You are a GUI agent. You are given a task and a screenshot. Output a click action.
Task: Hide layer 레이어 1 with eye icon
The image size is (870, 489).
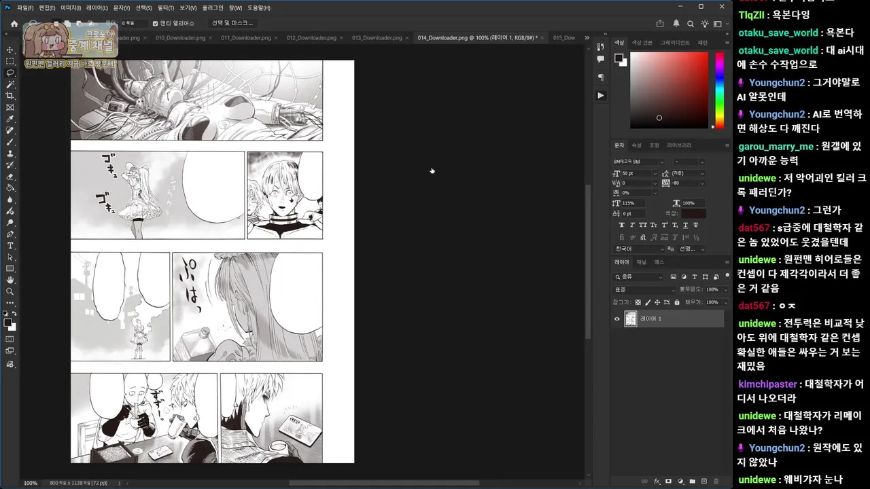pyautogui.click(x=617, y=319)
